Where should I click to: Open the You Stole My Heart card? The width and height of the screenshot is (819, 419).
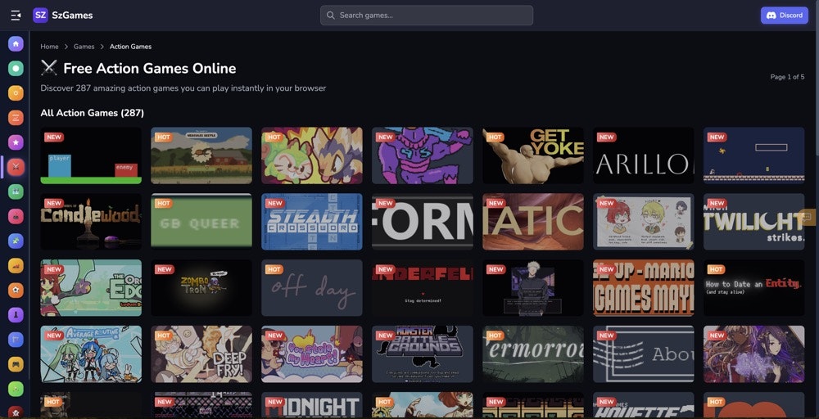pos(312,354)
